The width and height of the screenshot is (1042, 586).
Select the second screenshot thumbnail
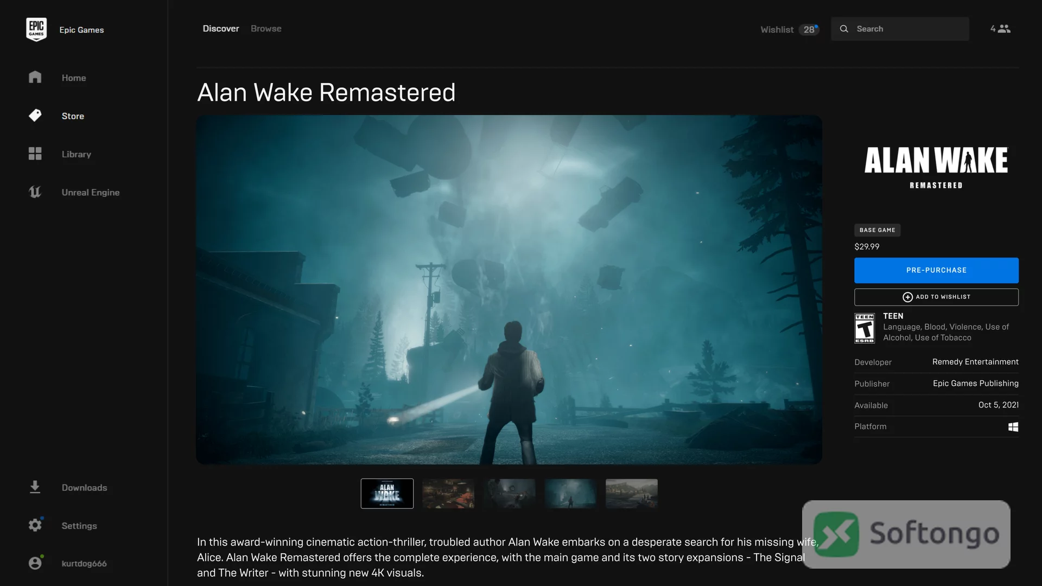coord(448,493)
